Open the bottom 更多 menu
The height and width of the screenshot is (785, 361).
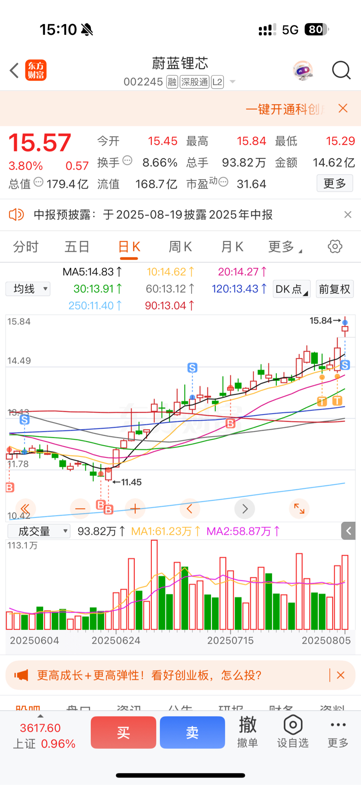click(338, 732)
